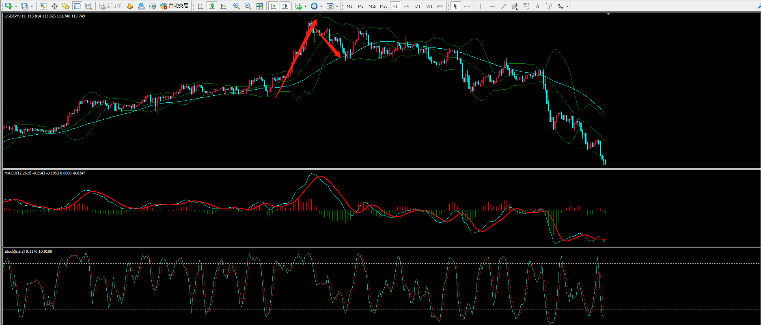Open the Strategy Tester magnifier icon
761x325 pixels.
click(88, 6)
